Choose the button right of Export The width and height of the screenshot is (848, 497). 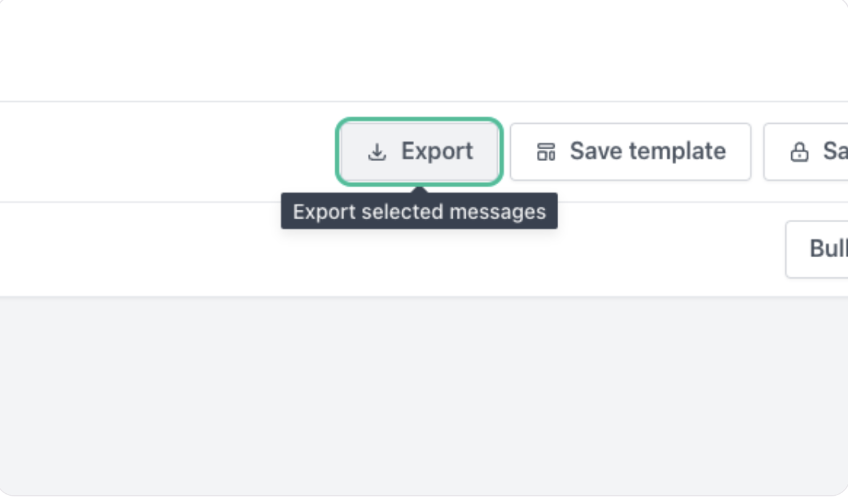tap(630, 152)
